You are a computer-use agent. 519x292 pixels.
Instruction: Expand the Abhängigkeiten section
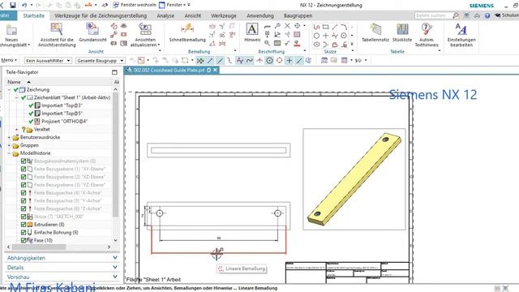62,258
